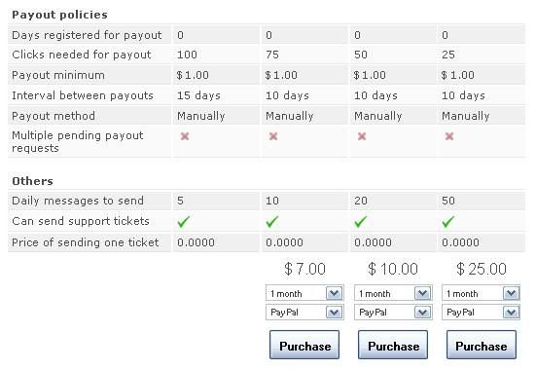536x369 pixels.
Task: Open the 1 month dropdown under $10.00
Action: pos(393,293)
